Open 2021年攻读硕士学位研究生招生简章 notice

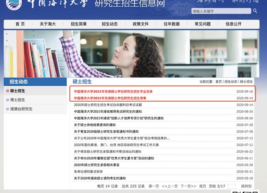pos(110,98)
